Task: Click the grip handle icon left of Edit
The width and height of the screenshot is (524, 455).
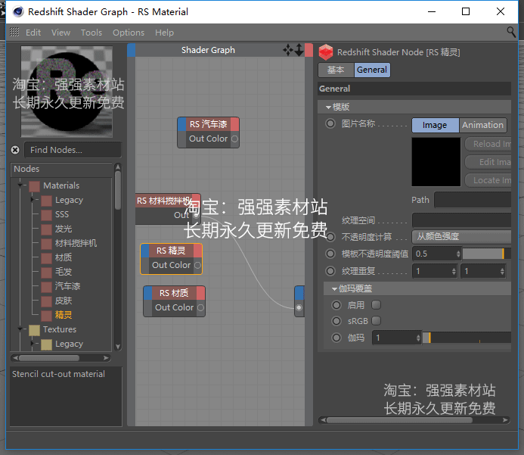Action: (14, 32)
